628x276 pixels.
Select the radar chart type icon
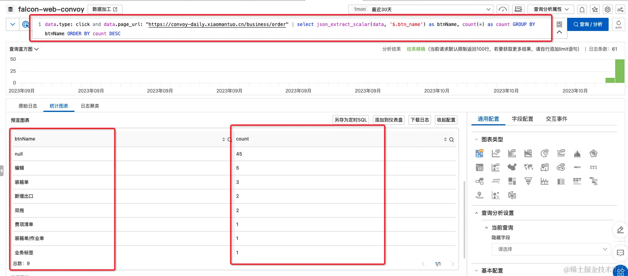pos(593,153)
